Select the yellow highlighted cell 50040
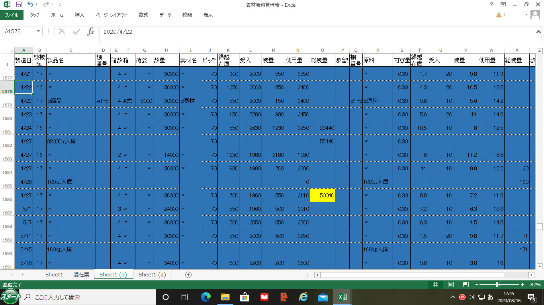The width and height of the screenshot is (544, 305). (322, 195)
